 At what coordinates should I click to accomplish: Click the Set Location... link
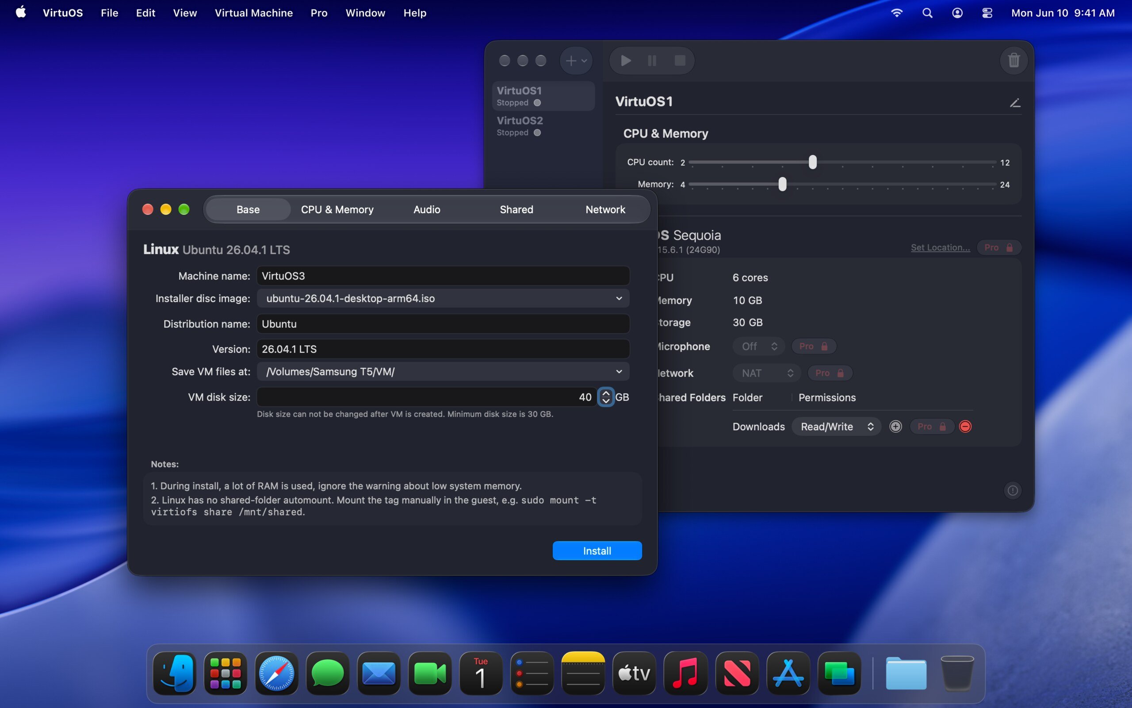pos(940,248)
